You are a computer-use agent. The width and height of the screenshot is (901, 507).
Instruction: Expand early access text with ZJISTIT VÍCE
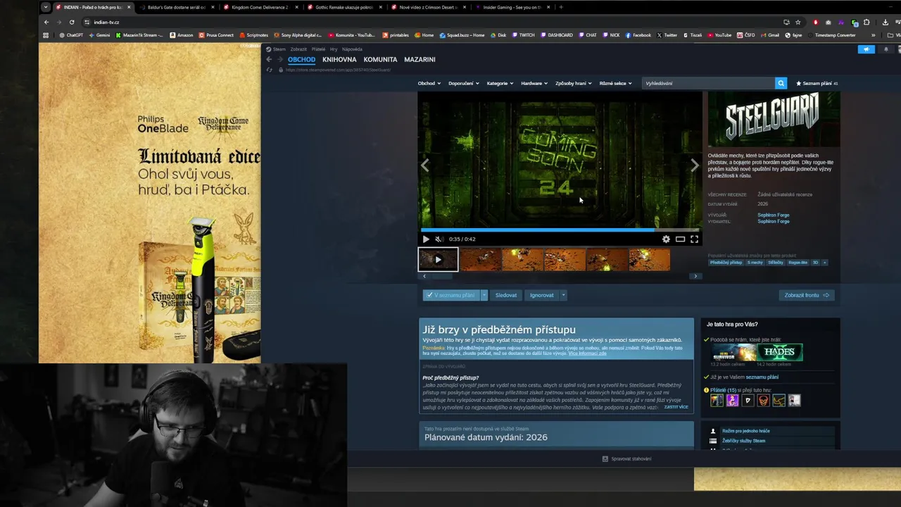tap(676, 407)
